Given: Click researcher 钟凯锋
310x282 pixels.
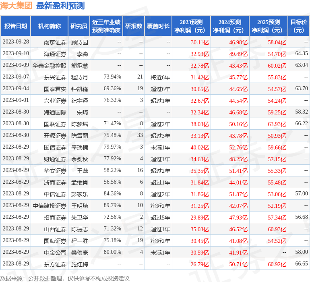Looking at the screenshot, I should pos(79,89).
